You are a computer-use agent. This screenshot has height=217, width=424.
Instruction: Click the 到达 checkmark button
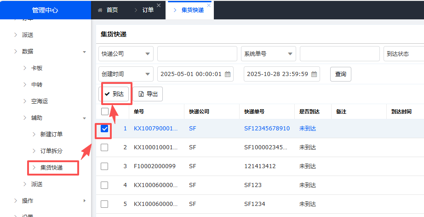click(x=114, y=94)
